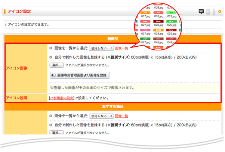Click '画像専用管理画面より画像を登録' button

click(x=80, y=75)
